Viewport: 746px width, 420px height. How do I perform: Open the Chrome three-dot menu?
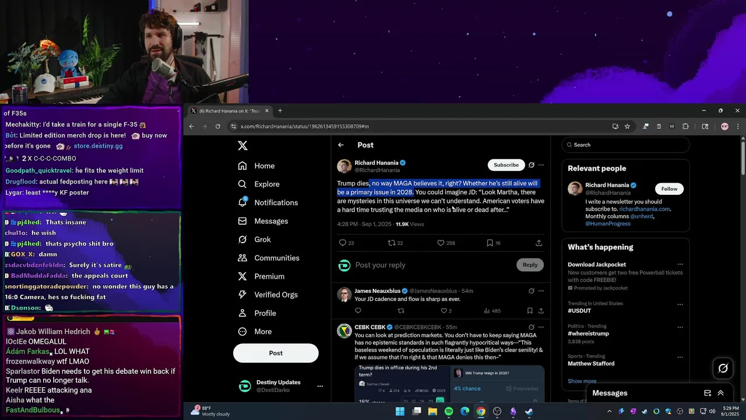(x=737, y=126)
